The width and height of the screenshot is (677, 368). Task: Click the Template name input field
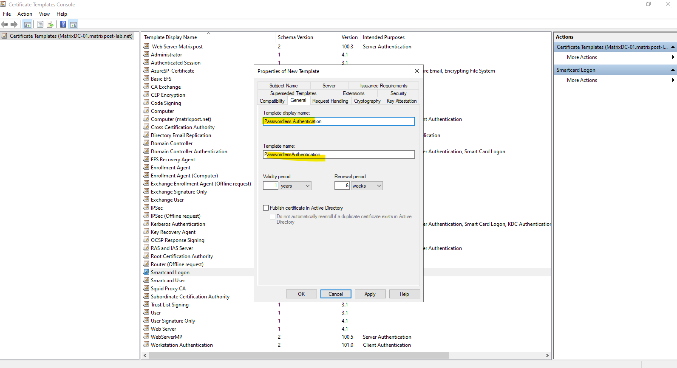(339, 155)
